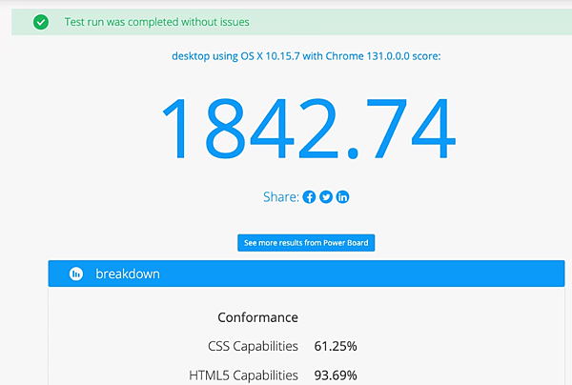Click the green success checkmark icon
572x385 pixels.
coord(41,22)
